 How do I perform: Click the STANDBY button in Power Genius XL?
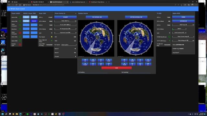65,17
